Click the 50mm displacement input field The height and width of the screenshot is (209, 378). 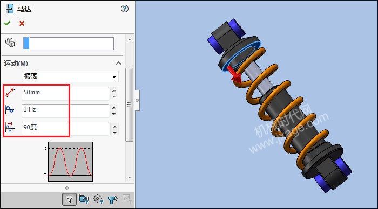65,94
